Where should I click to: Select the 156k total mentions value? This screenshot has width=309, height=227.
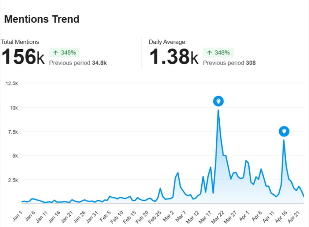[23, 57]
